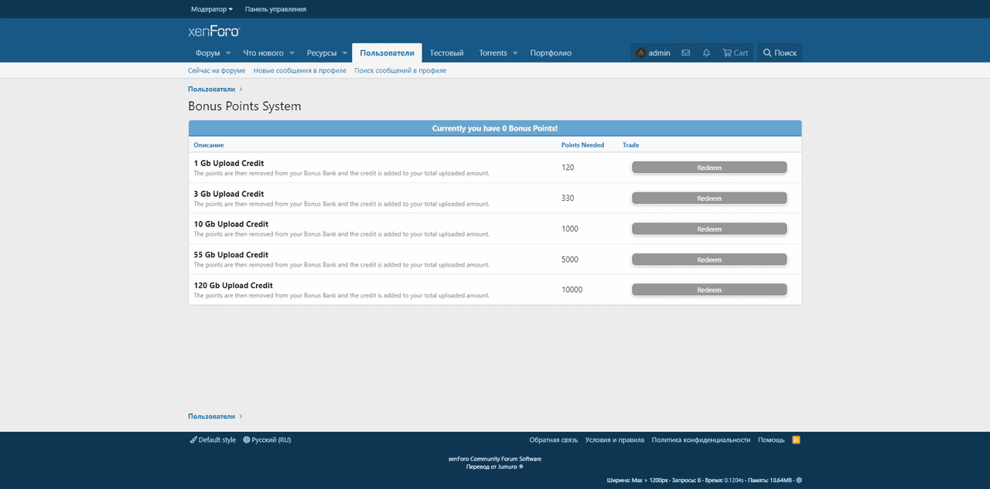
Task: Open the shopping Cart
Action: (x=735, y=53)
